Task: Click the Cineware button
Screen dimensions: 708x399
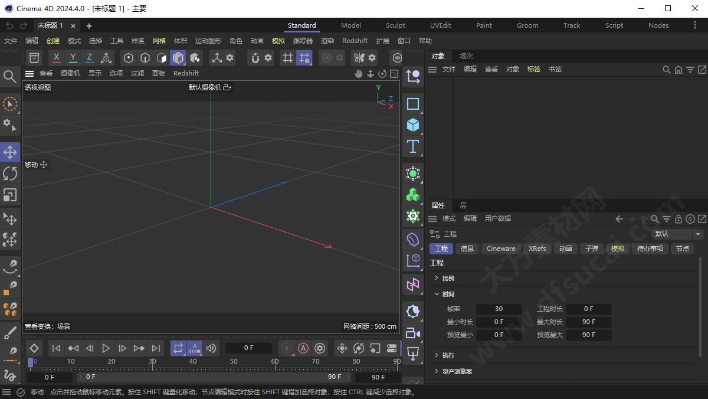Action: (501, 248)
